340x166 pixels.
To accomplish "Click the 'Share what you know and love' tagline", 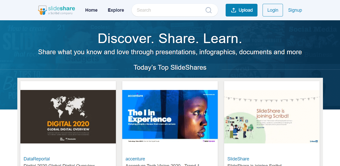I will [170, 52].
